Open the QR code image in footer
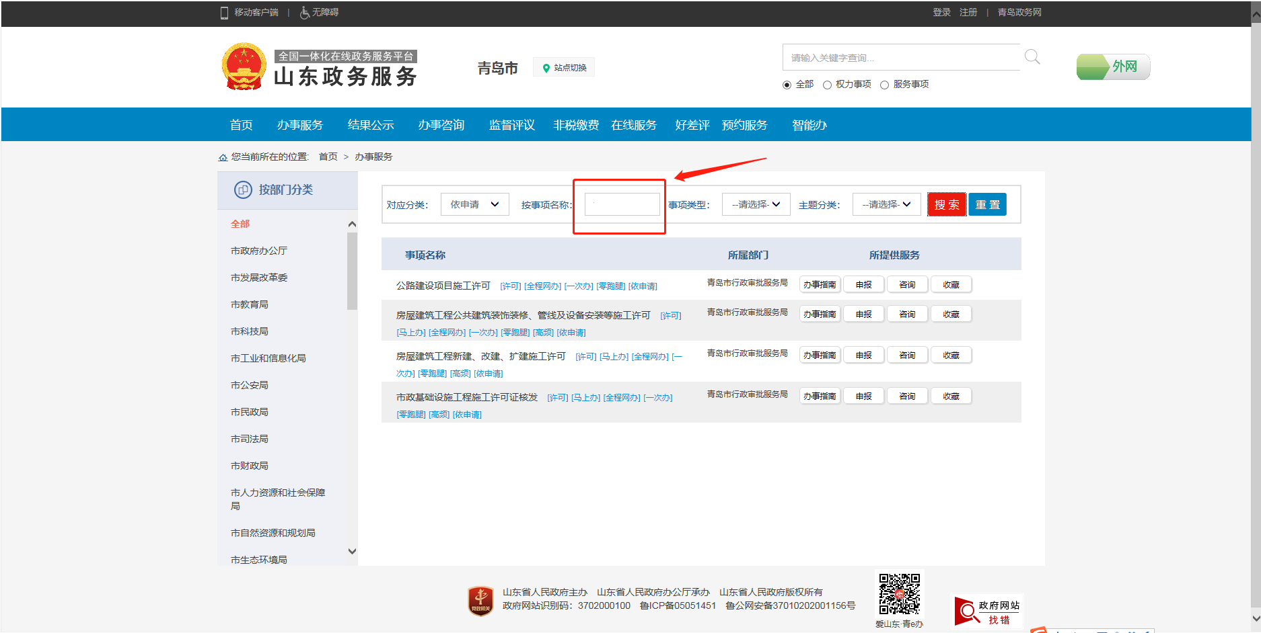The width and height of the screenshot is (1261, 633). [900, 594]
